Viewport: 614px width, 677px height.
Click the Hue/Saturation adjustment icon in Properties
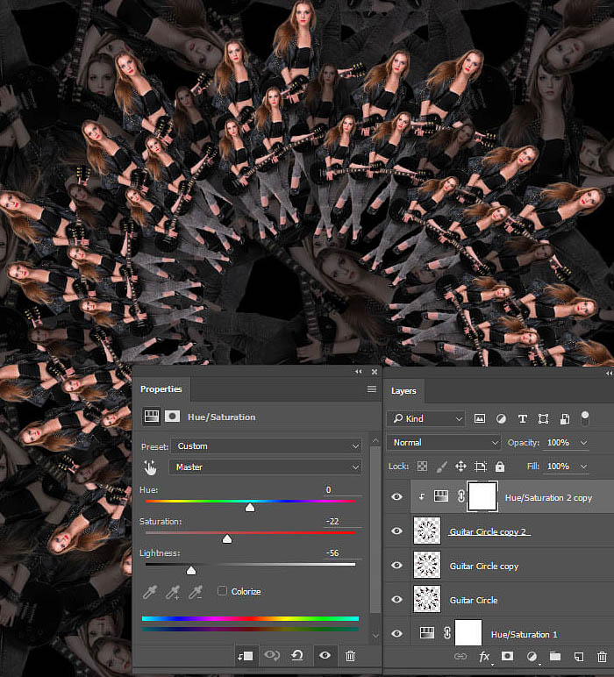tap(152, 417)
